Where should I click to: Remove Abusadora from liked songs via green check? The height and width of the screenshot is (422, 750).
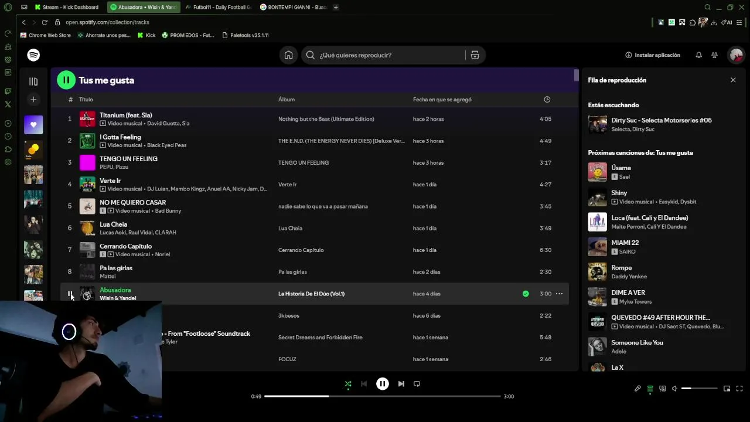point(526,294)
